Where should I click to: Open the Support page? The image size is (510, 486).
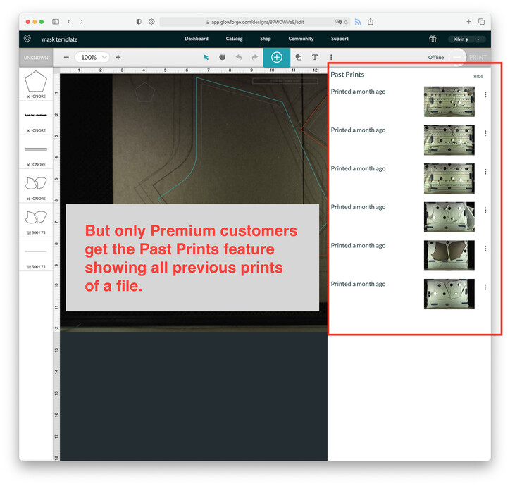(x=340, y=39)
